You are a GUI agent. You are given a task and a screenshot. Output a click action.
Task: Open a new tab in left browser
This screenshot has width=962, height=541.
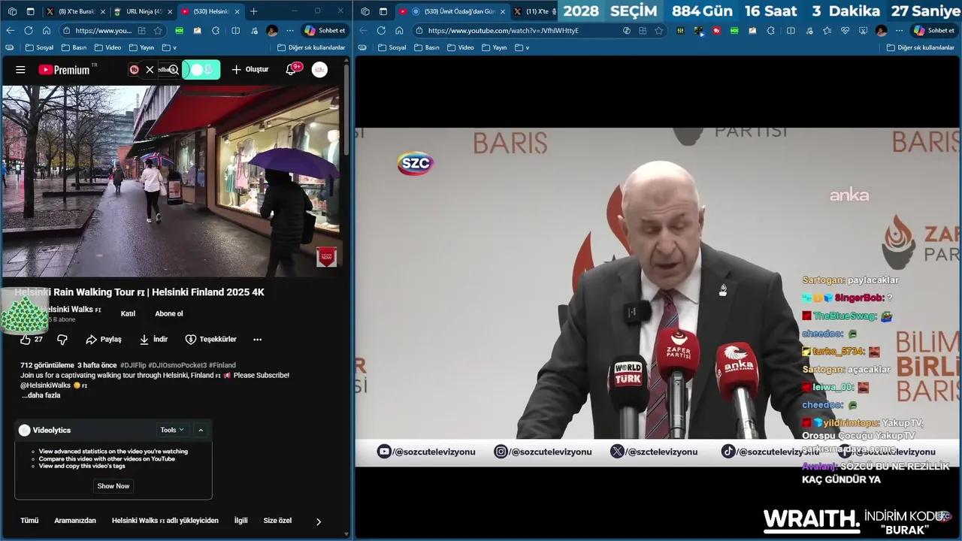tap(253, 11)
